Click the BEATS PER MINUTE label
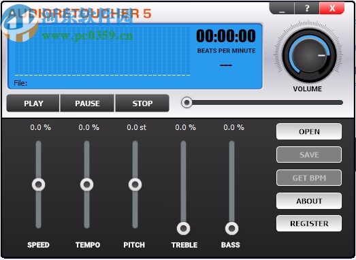Image resolution: width=356 pixels, height=260 pixels. point(227,50)
